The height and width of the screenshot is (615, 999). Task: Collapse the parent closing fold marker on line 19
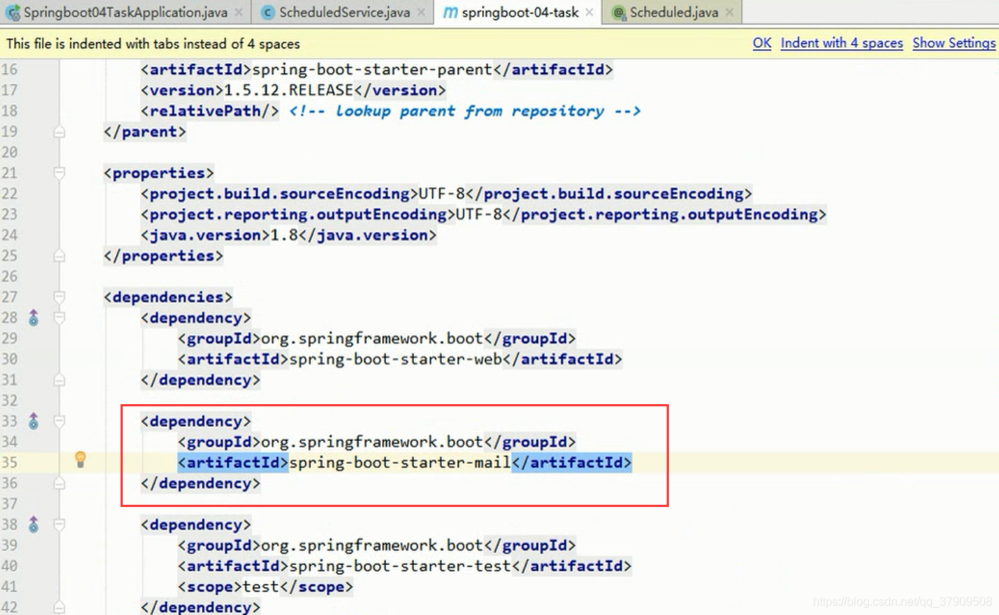pos(59,132)
